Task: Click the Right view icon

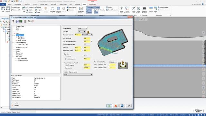Action: [27, 10]
